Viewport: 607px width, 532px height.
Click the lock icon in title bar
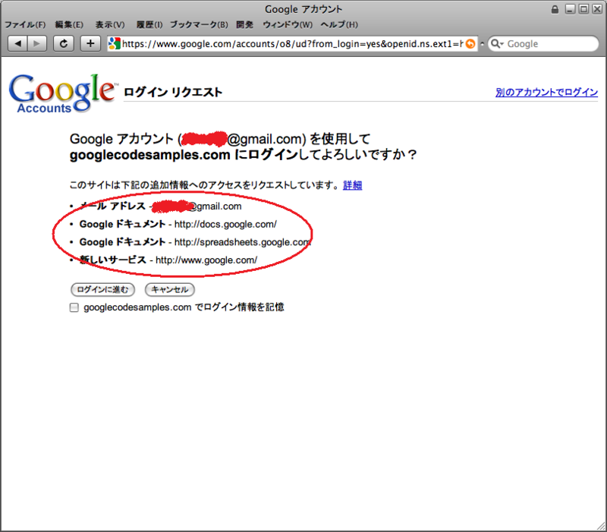pos(555,9)
